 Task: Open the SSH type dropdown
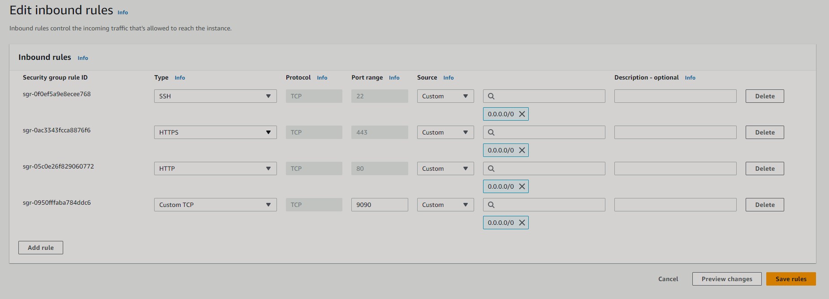(x=215, y=96)
